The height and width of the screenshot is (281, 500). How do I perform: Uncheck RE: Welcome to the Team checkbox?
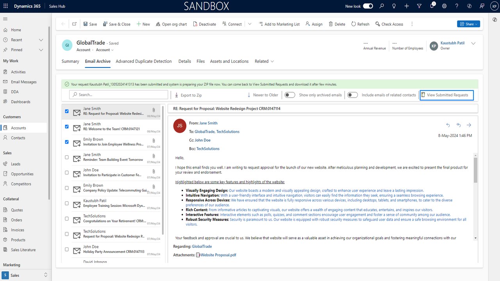67,126
